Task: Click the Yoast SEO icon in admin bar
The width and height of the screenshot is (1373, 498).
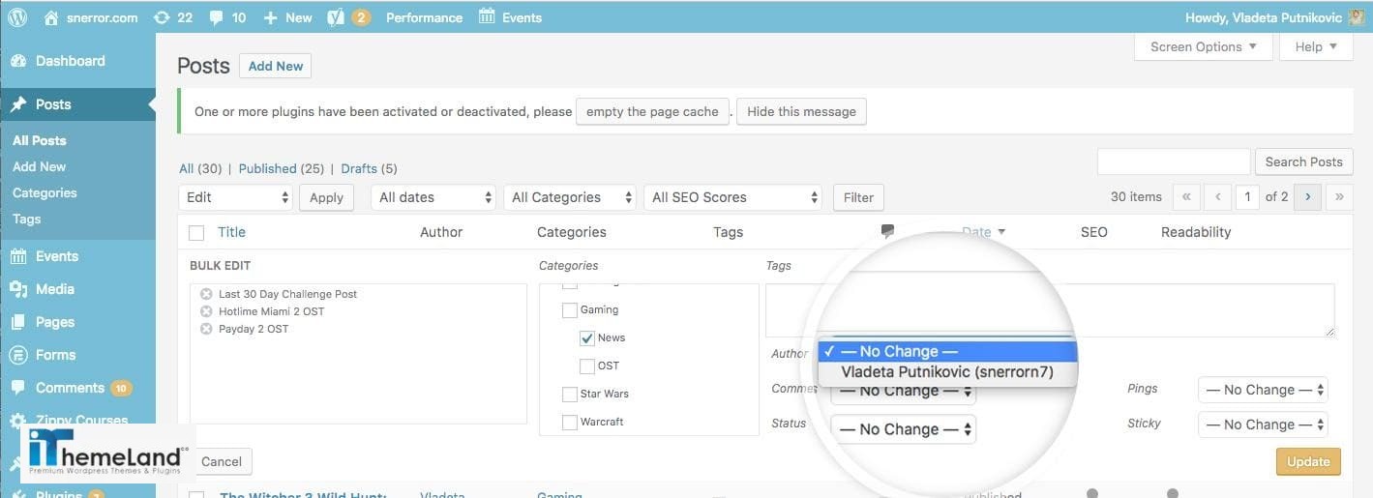Action: (336, 17)
